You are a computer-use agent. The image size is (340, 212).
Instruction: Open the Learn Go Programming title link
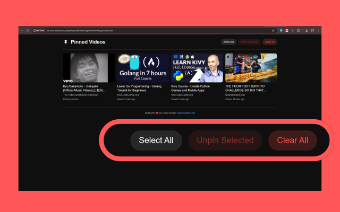(139, 89)
